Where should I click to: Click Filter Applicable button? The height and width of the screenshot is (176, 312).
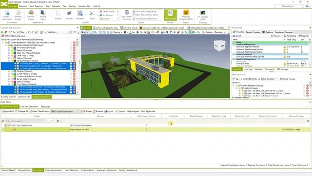click(x=148, y=111)
